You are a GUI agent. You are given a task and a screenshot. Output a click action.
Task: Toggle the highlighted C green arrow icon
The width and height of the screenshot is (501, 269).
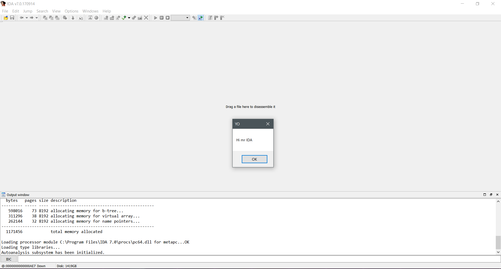point(201,18)
